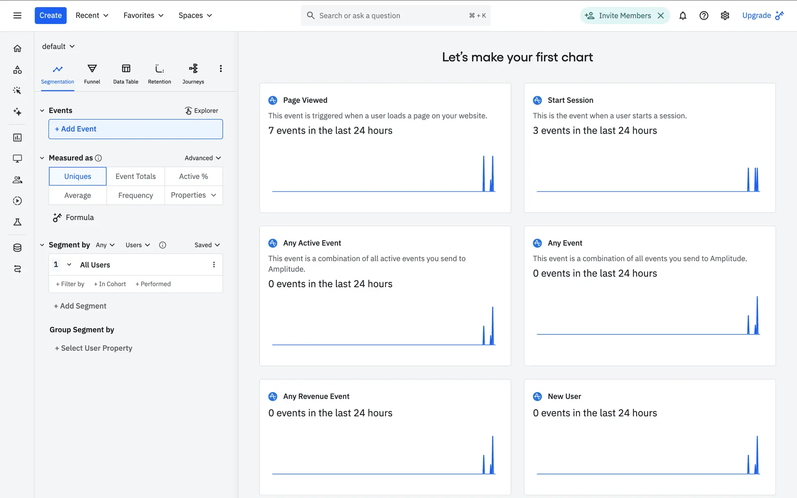The image size is (797, 498).
Task: Select the Event Totals measurement option
Action: (x=135, y=176)
